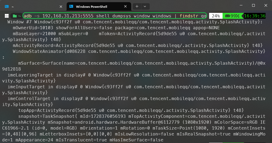
Task: Minimize the terminal window
Action: click(x=241, y=5)
